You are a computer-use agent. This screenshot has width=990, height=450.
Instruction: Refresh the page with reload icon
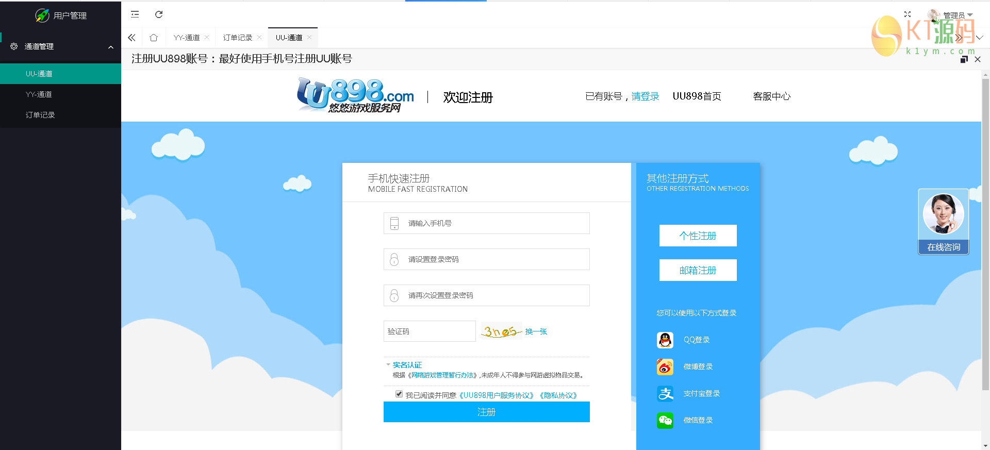pyautogui.click(x=159, y=14)
